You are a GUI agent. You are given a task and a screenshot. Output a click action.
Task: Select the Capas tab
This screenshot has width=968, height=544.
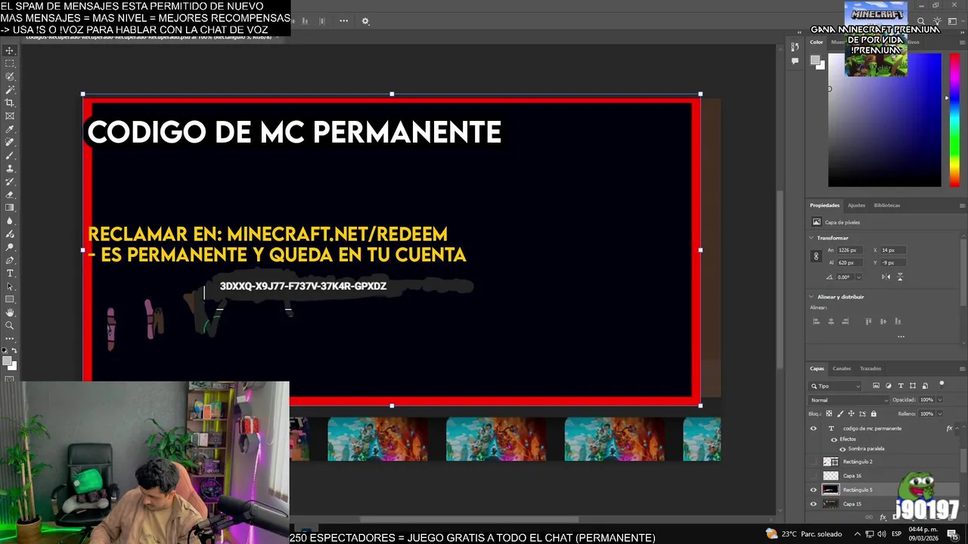[817, 369]
